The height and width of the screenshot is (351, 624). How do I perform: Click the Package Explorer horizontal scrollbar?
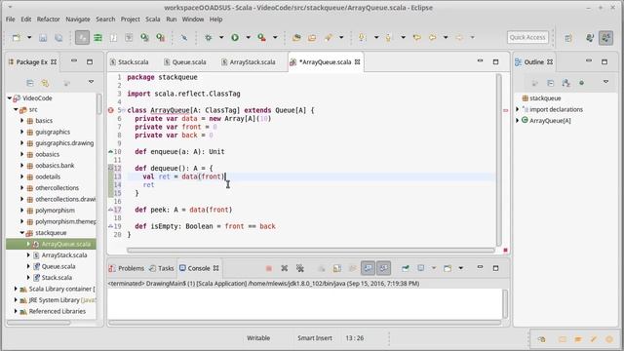pos(39,323)
